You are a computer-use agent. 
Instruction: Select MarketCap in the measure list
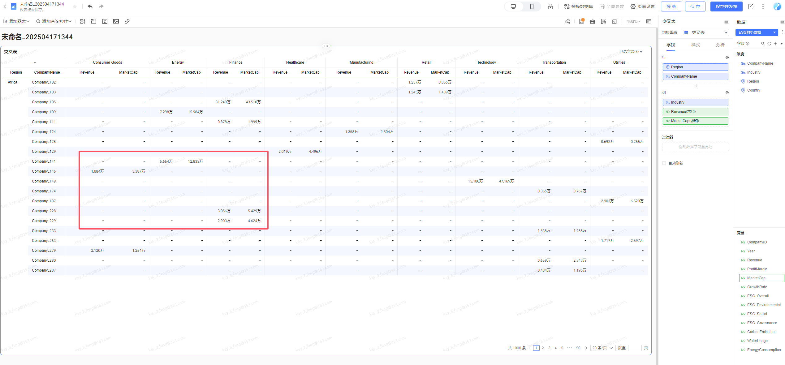(x=761, y=278)
